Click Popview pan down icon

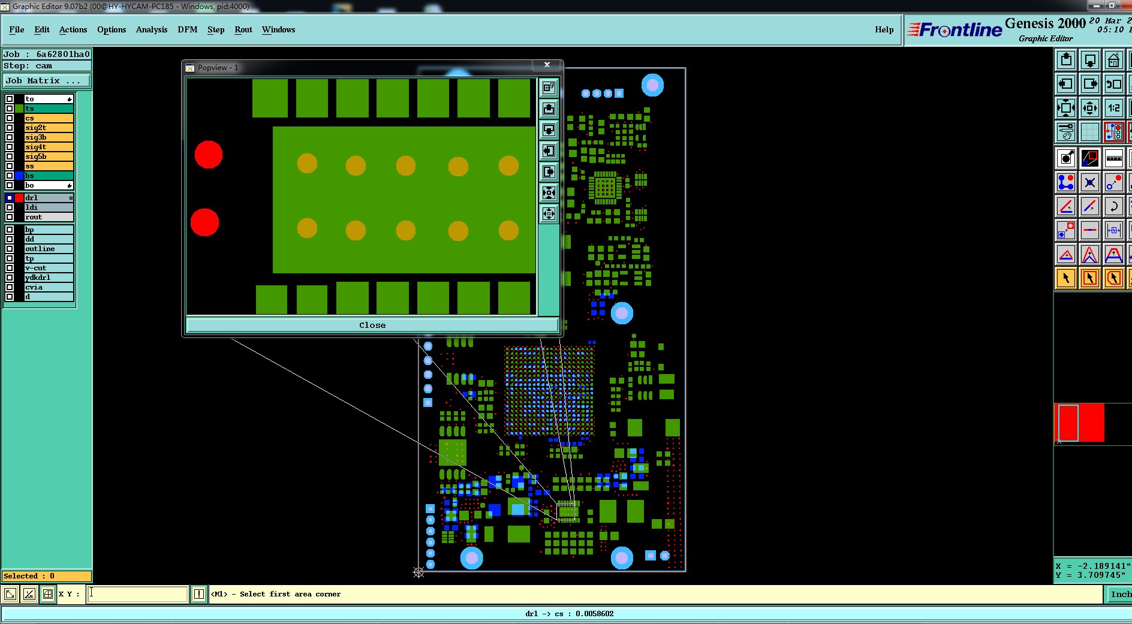pos(549,130)
